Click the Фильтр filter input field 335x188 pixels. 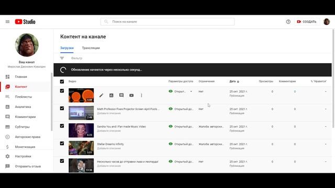pos(76,58)
